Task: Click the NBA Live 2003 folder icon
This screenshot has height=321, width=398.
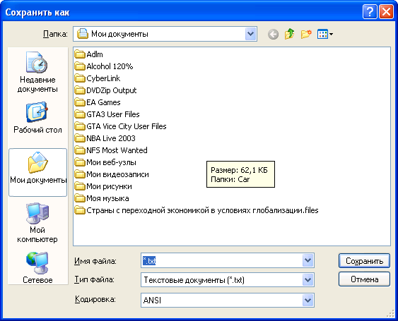Action: click(80, 138)
